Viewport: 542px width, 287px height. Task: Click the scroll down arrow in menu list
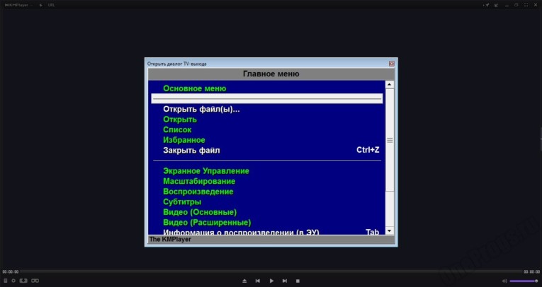pos(390,230)
